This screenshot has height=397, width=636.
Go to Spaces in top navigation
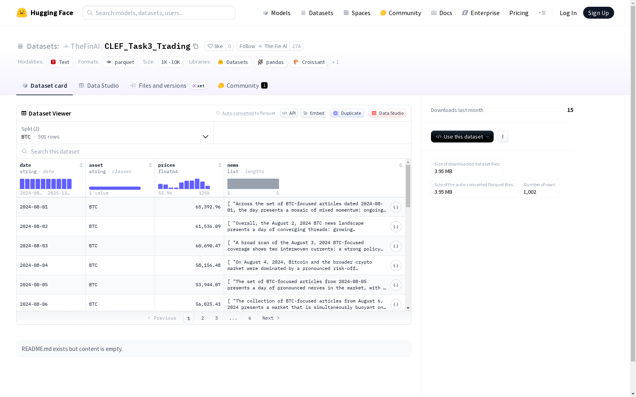click(x=357, y=13)
